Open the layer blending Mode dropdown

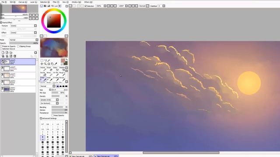click(37, 40)
